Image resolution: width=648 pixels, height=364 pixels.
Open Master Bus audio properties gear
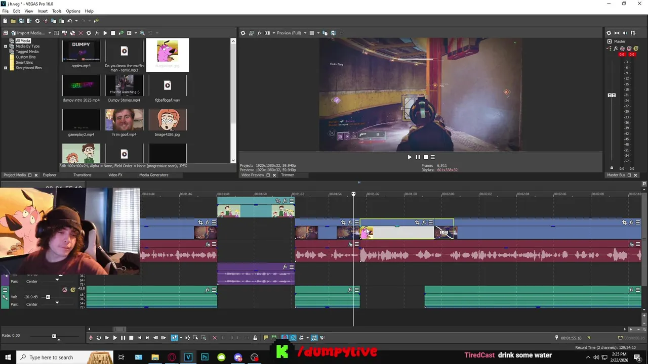click(x=609, y=33)
